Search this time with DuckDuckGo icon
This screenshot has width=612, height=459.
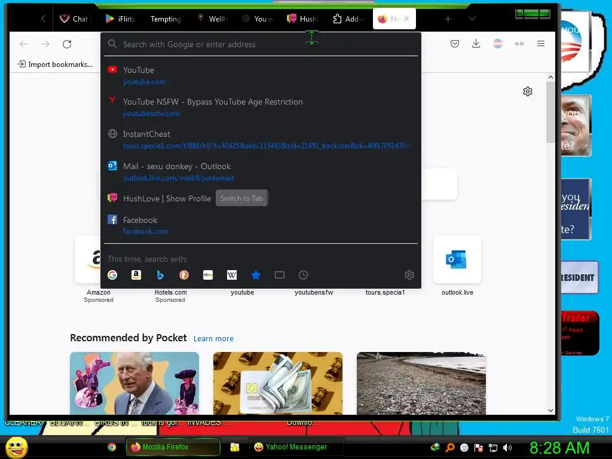point(184,275)
